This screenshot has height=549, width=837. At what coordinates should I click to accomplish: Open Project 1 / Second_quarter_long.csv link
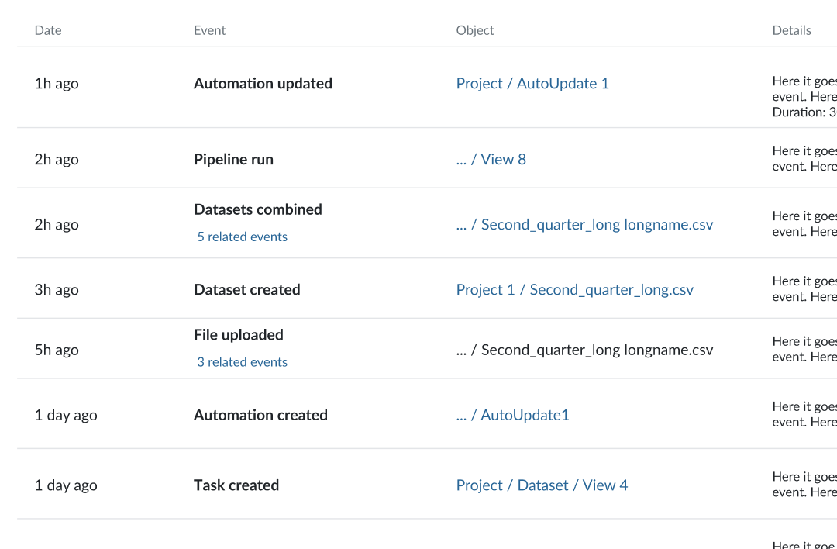coord(574,290)
